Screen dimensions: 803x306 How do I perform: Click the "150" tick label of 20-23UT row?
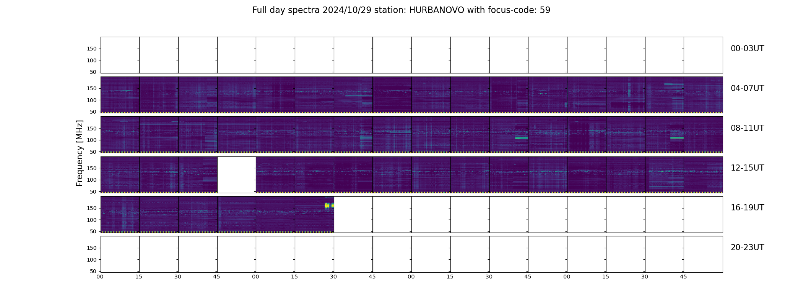click(x=92, y=248)
